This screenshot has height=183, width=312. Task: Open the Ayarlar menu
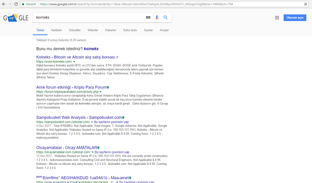pos(148,30)
